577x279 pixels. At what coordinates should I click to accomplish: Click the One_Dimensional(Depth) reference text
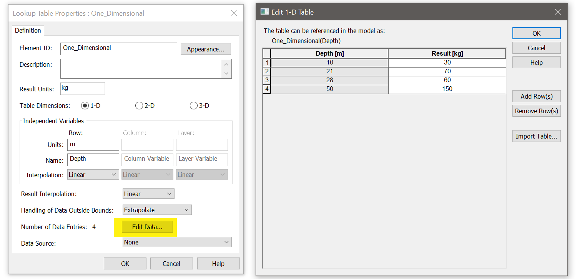click(306, 41)
